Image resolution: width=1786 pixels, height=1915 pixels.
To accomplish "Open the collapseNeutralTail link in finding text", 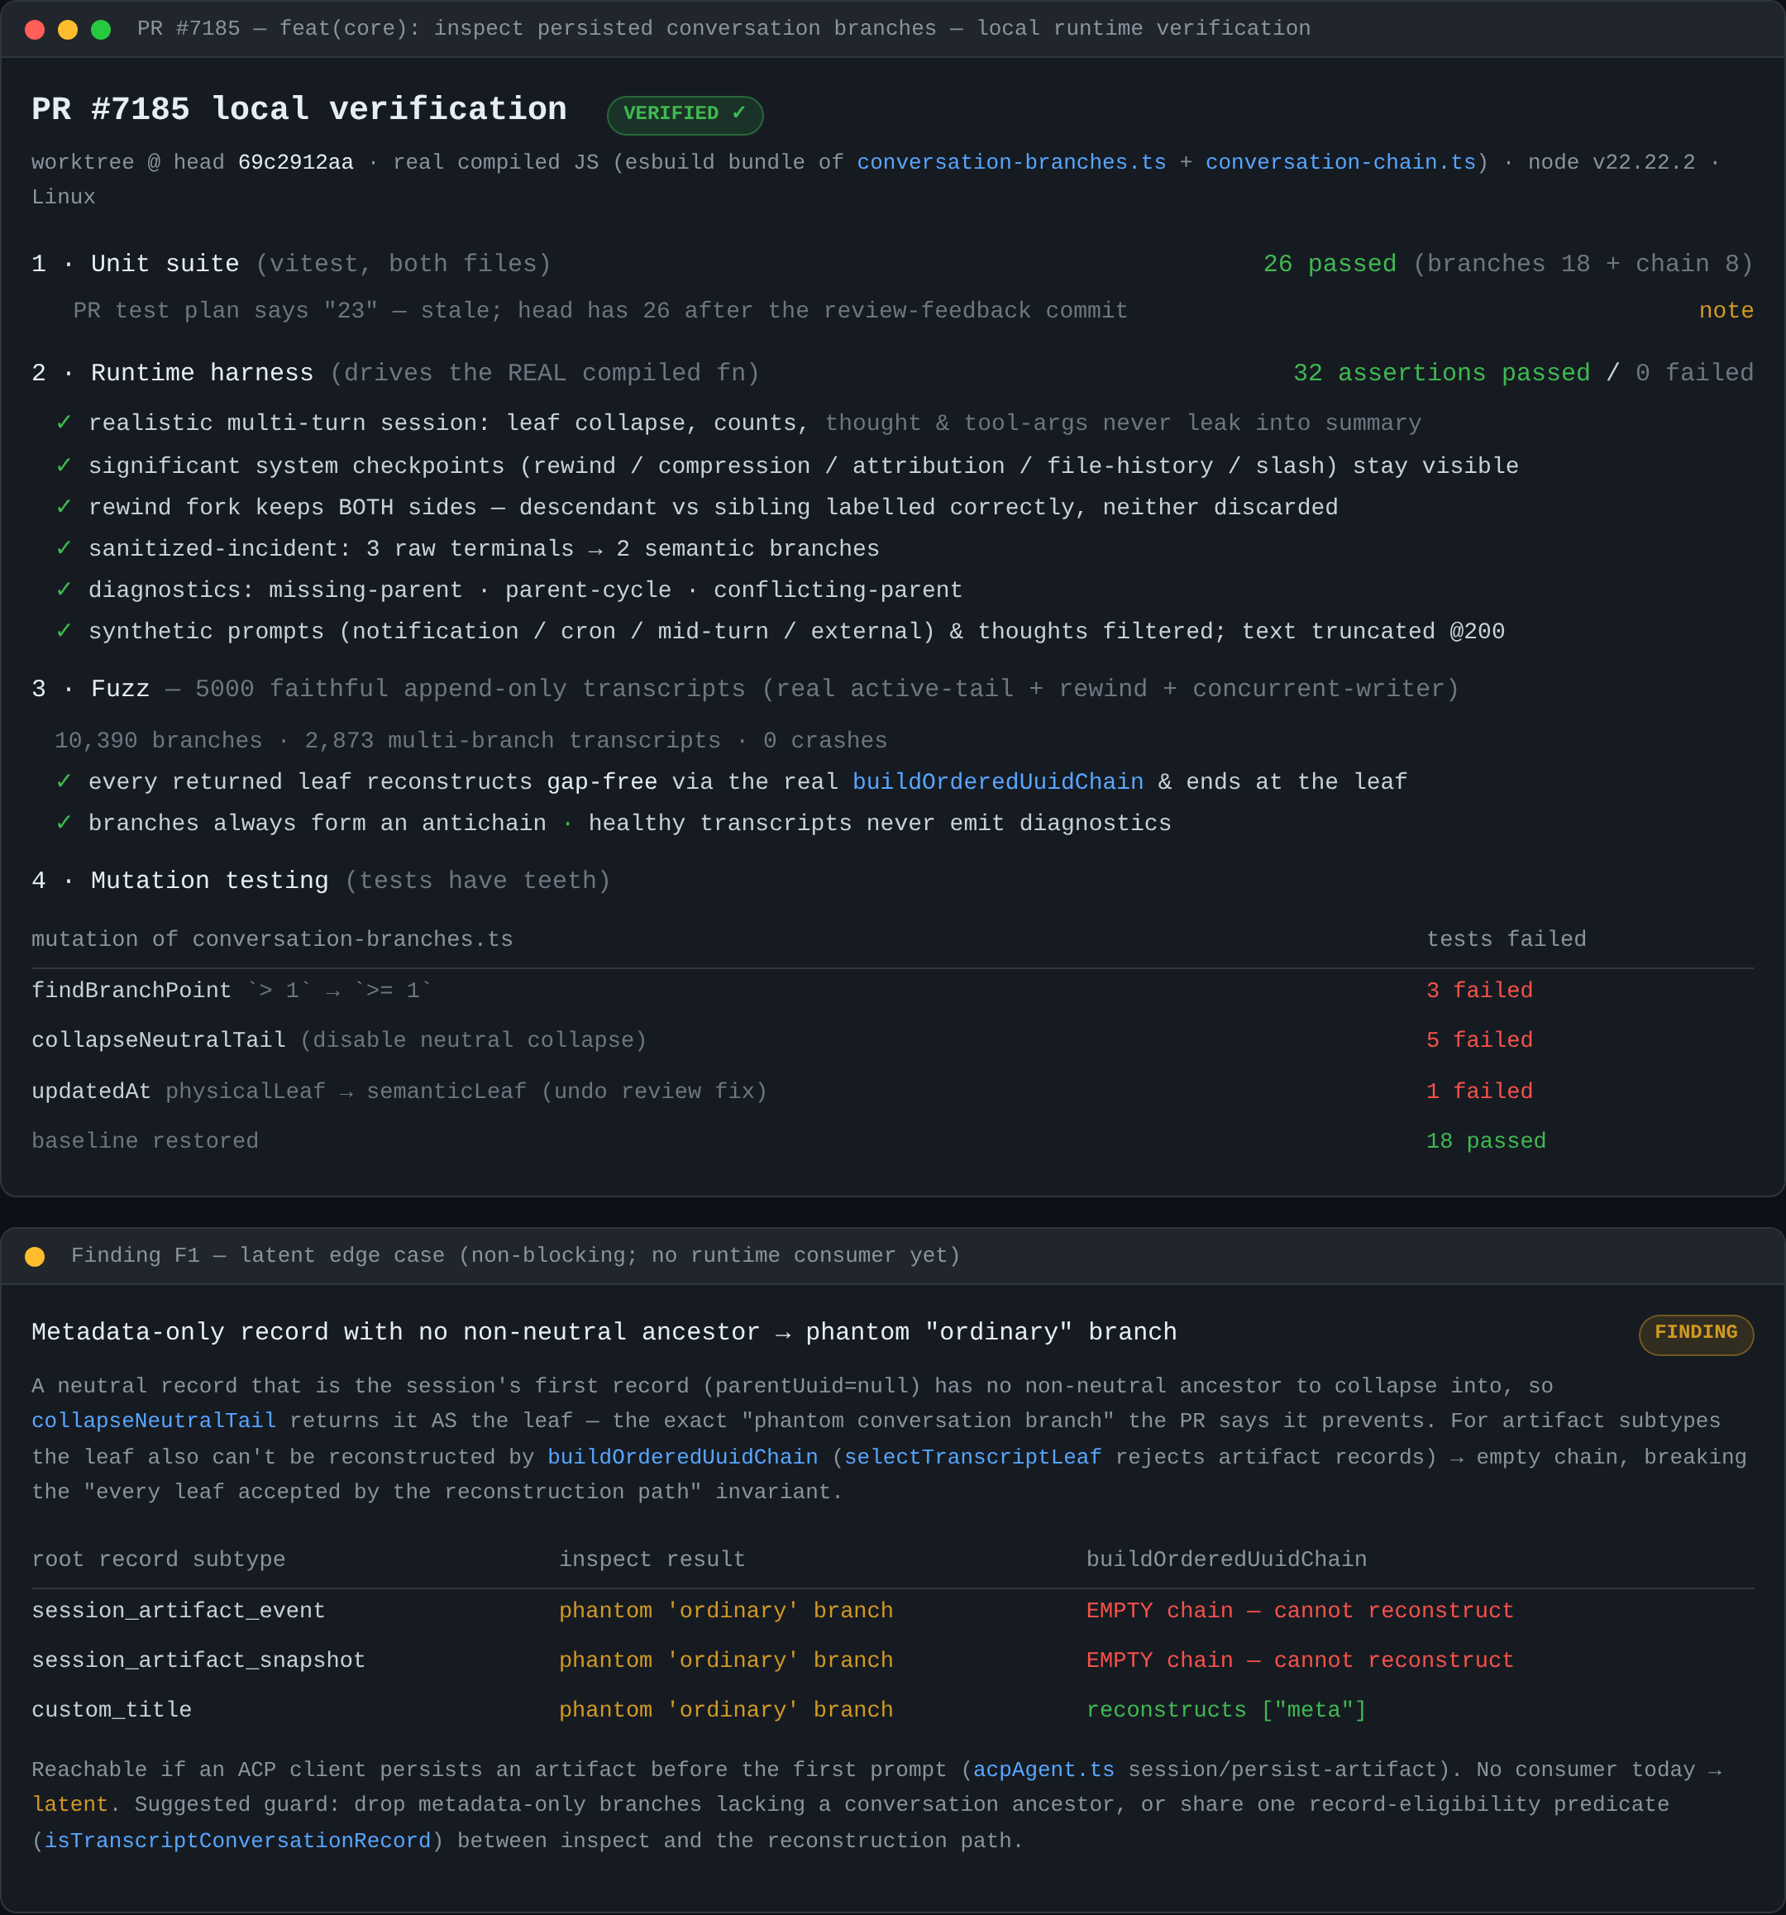I will (154, 1421).
